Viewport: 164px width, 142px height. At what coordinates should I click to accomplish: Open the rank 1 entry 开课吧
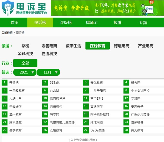tap(14, 83)
